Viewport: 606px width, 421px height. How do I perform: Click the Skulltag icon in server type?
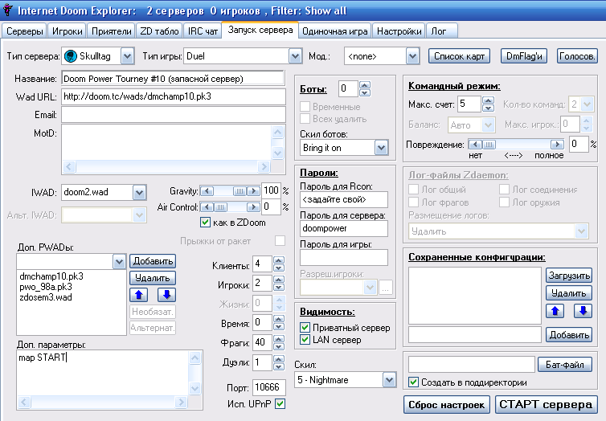point(70,56)
